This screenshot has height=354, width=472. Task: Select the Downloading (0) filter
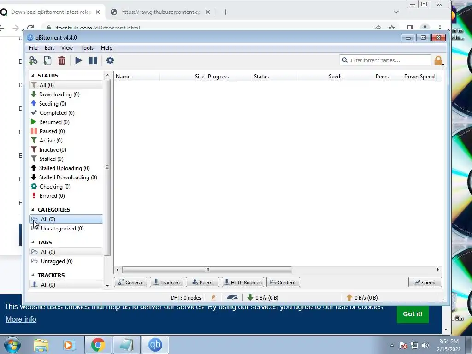66,94
